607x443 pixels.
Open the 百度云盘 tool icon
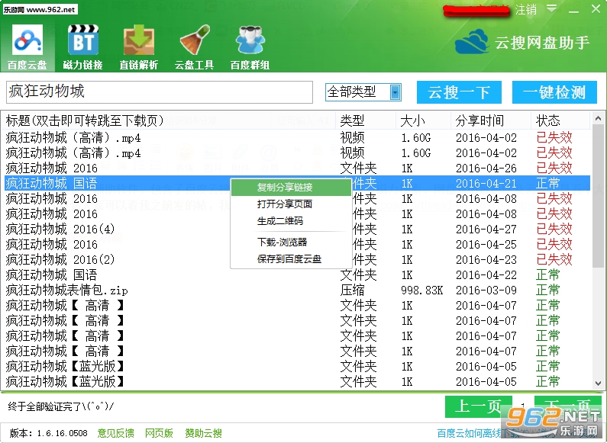pos(27,40)
